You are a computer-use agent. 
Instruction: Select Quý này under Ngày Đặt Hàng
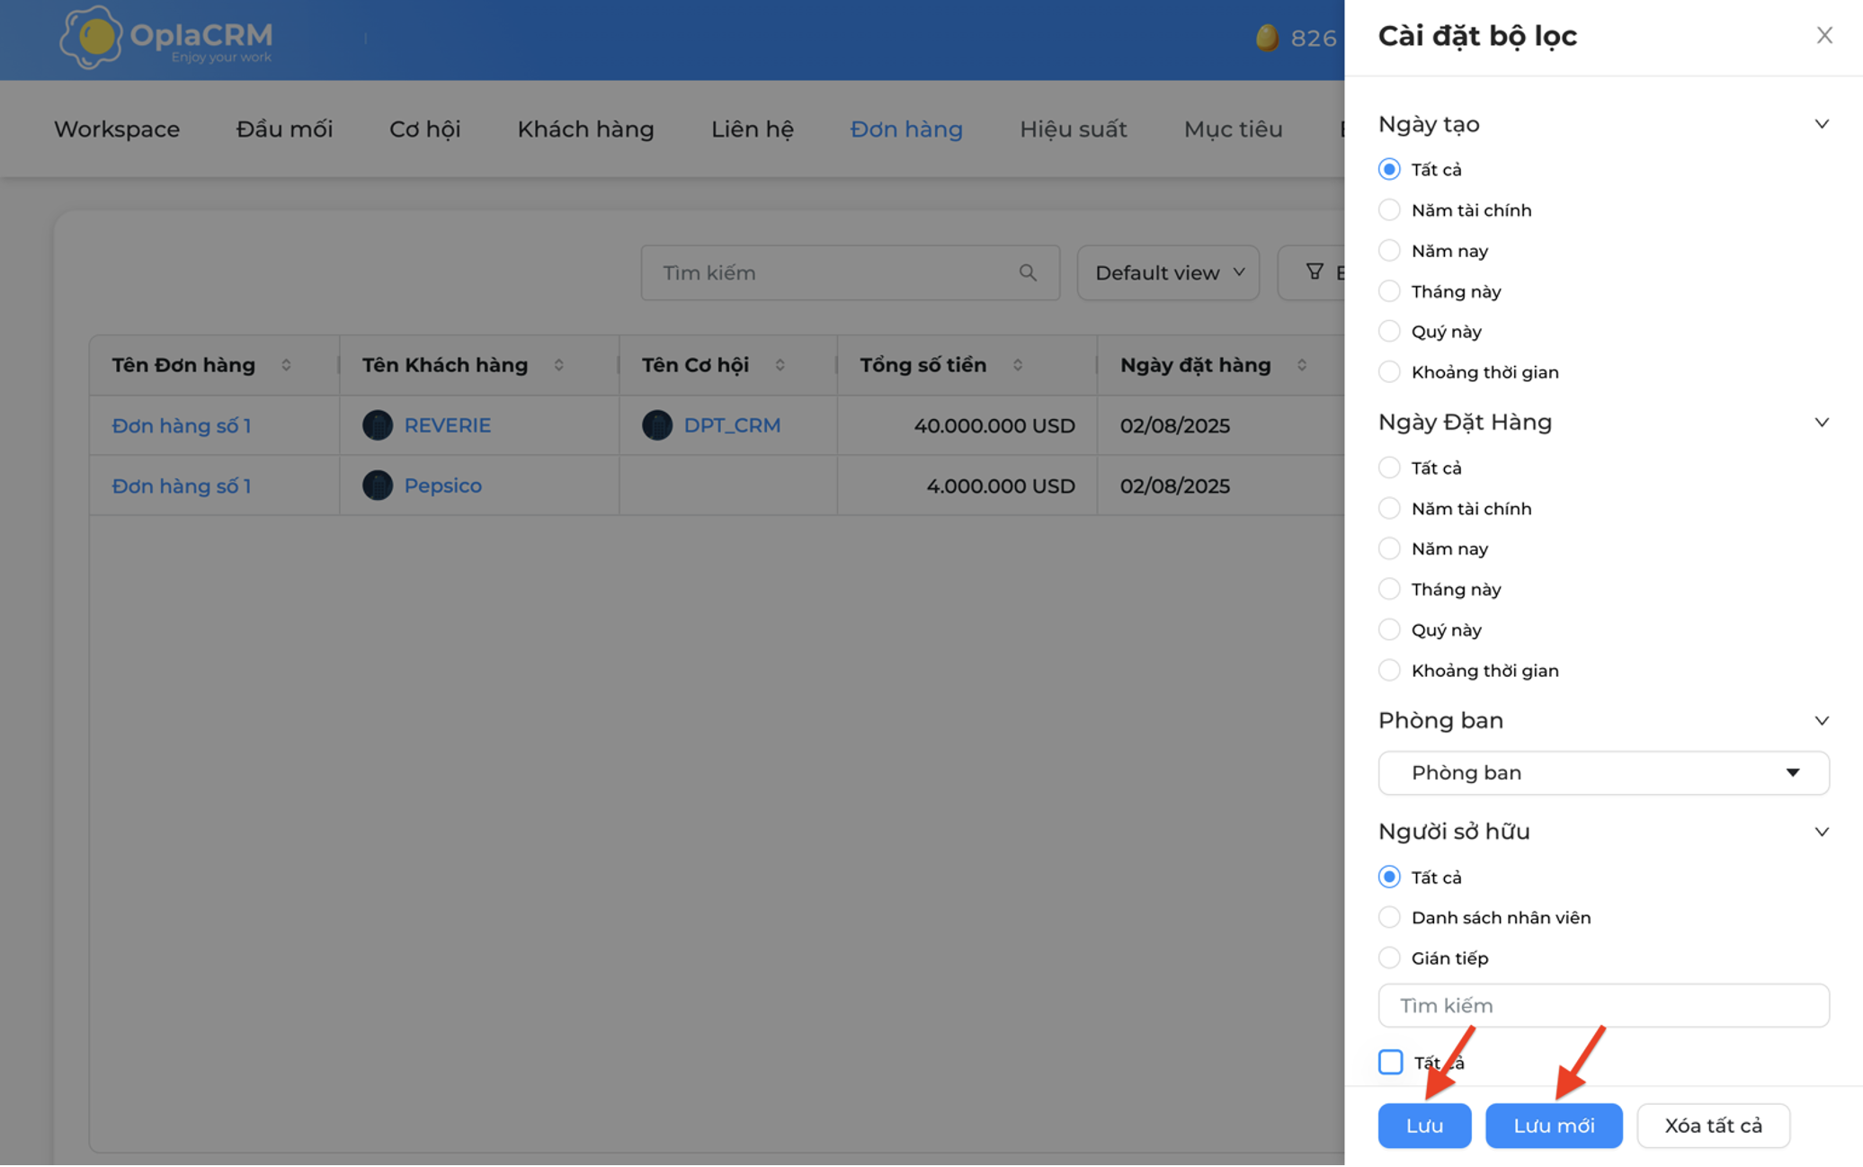click(x=1389, y=629)
